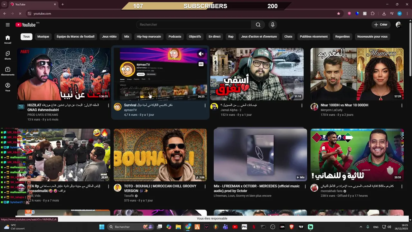Viewport: 412px width, 232px height.
Task: Select the Jeux vidéo chip
Action: 109,36
